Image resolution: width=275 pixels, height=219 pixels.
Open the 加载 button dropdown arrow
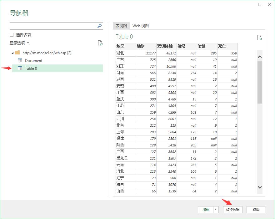pos(216,210)
